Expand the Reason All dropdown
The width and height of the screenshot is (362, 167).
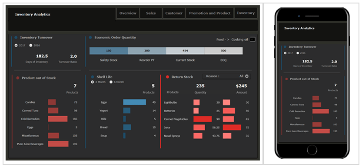point(247,76)
